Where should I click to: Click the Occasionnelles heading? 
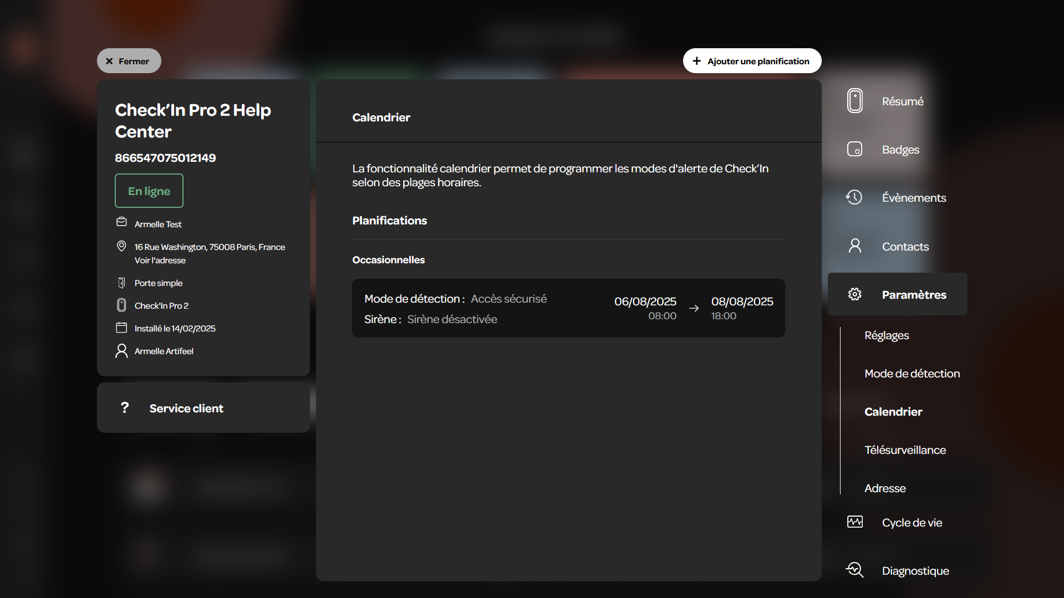(388, 260)
